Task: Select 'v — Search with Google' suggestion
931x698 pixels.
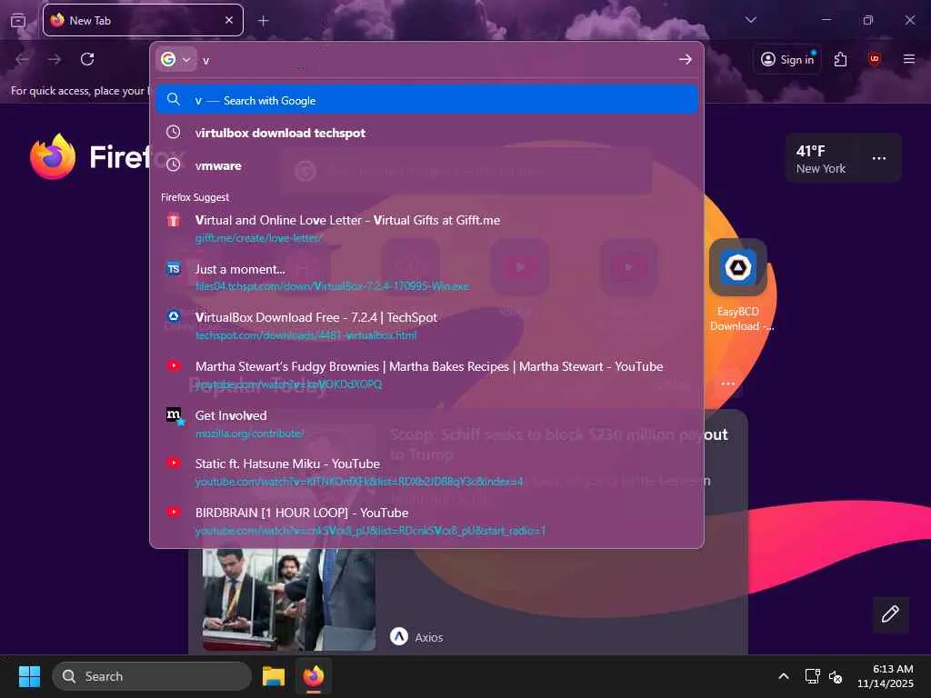Action: click(x=426, y=100)
